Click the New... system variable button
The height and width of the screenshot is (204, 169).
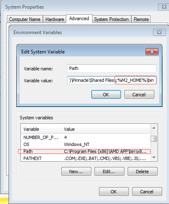(x=76, y=172)
